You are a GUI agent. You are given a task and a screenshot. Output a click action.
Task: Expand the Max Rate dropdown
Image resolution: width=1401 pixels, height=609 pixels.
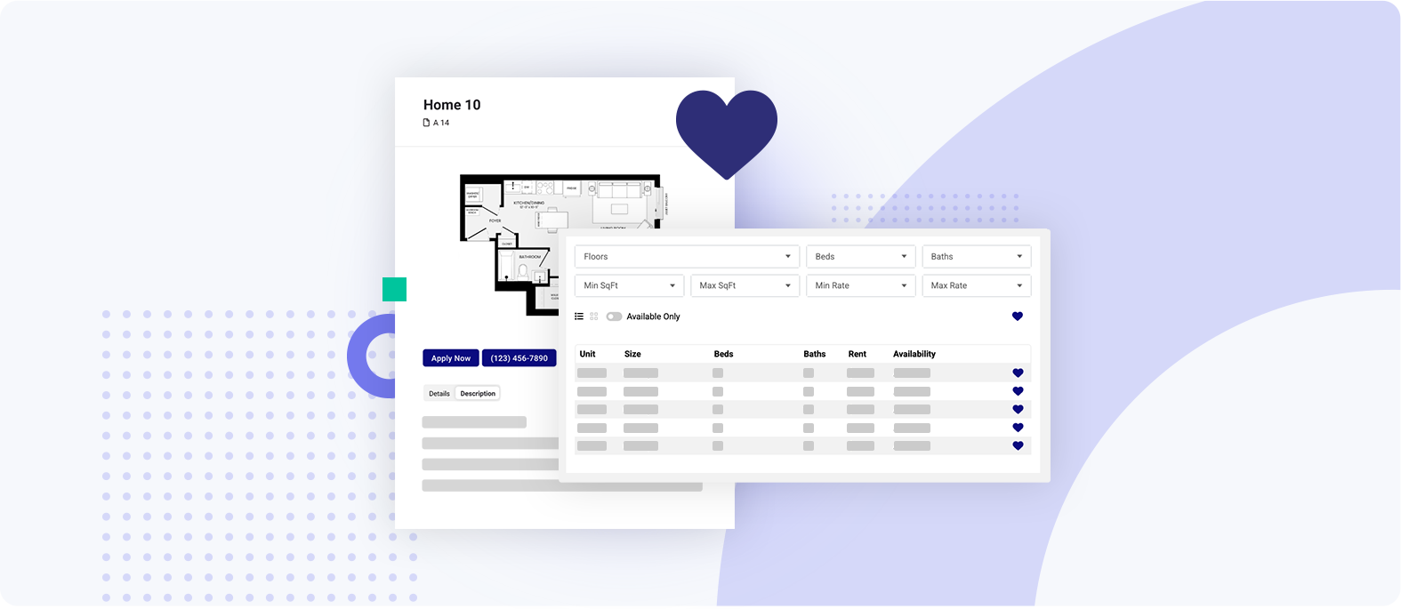click(976, 285)
